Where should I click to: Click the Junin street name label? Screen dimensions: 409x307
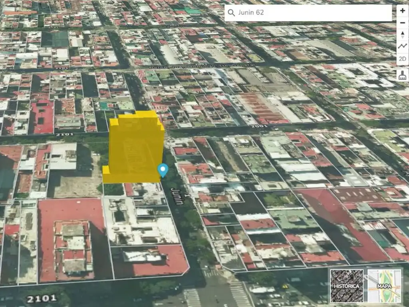(x=177, y=195)
